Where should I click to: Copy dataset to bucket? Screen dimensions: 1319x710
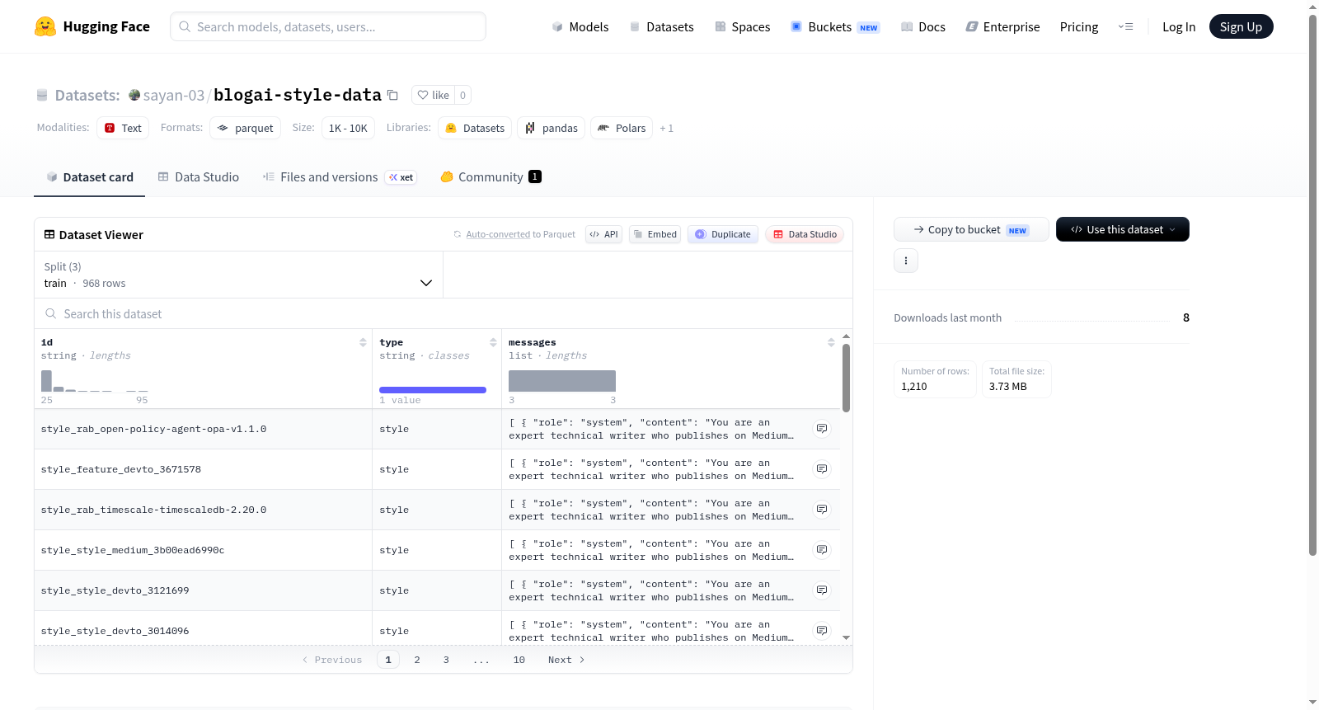point(971,229)
